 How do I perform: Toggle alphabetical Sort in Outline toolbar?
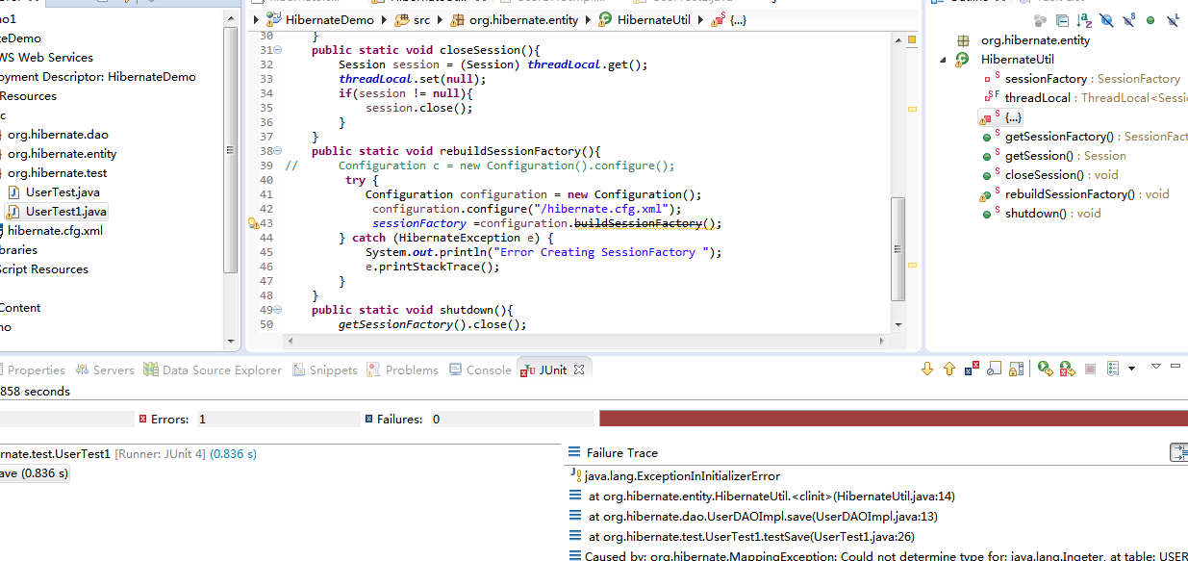tap(1084, 20)
